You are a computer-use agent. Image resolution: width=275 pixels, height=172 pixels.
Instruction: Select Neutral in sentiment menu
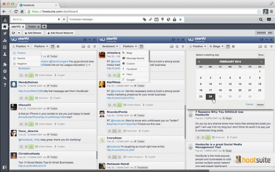pos(26,58)
